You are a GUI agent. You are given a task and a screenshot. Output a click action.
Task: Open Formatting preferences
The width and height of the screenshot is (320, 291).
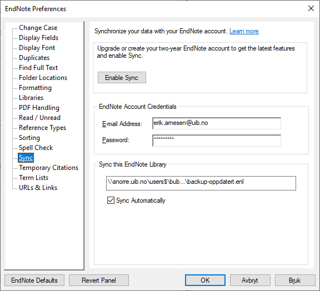point(35,88)
